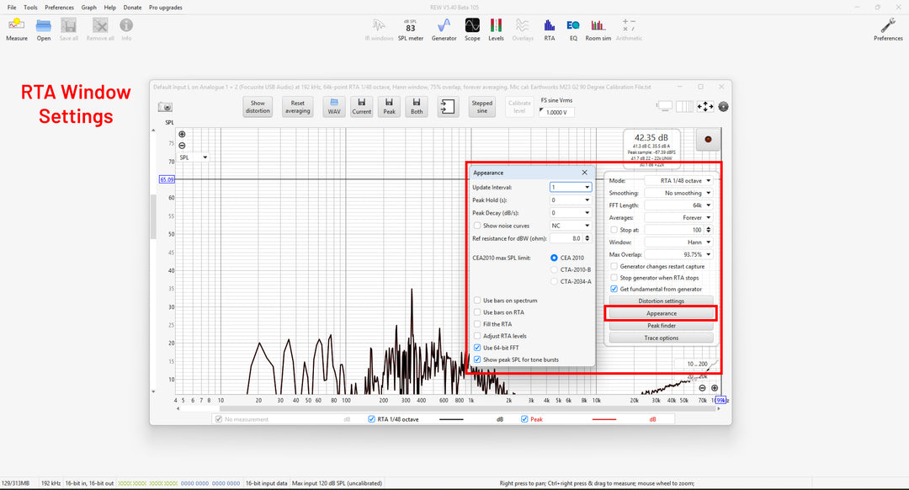Open the Update Interval dropdown
Viewport: 909px width, 490px height.
tap(570, 188)
